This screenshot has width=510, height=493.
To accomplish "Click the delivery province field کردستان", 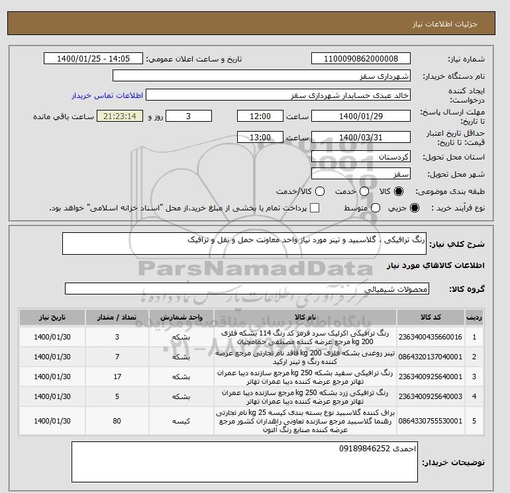I will (361, 157).
